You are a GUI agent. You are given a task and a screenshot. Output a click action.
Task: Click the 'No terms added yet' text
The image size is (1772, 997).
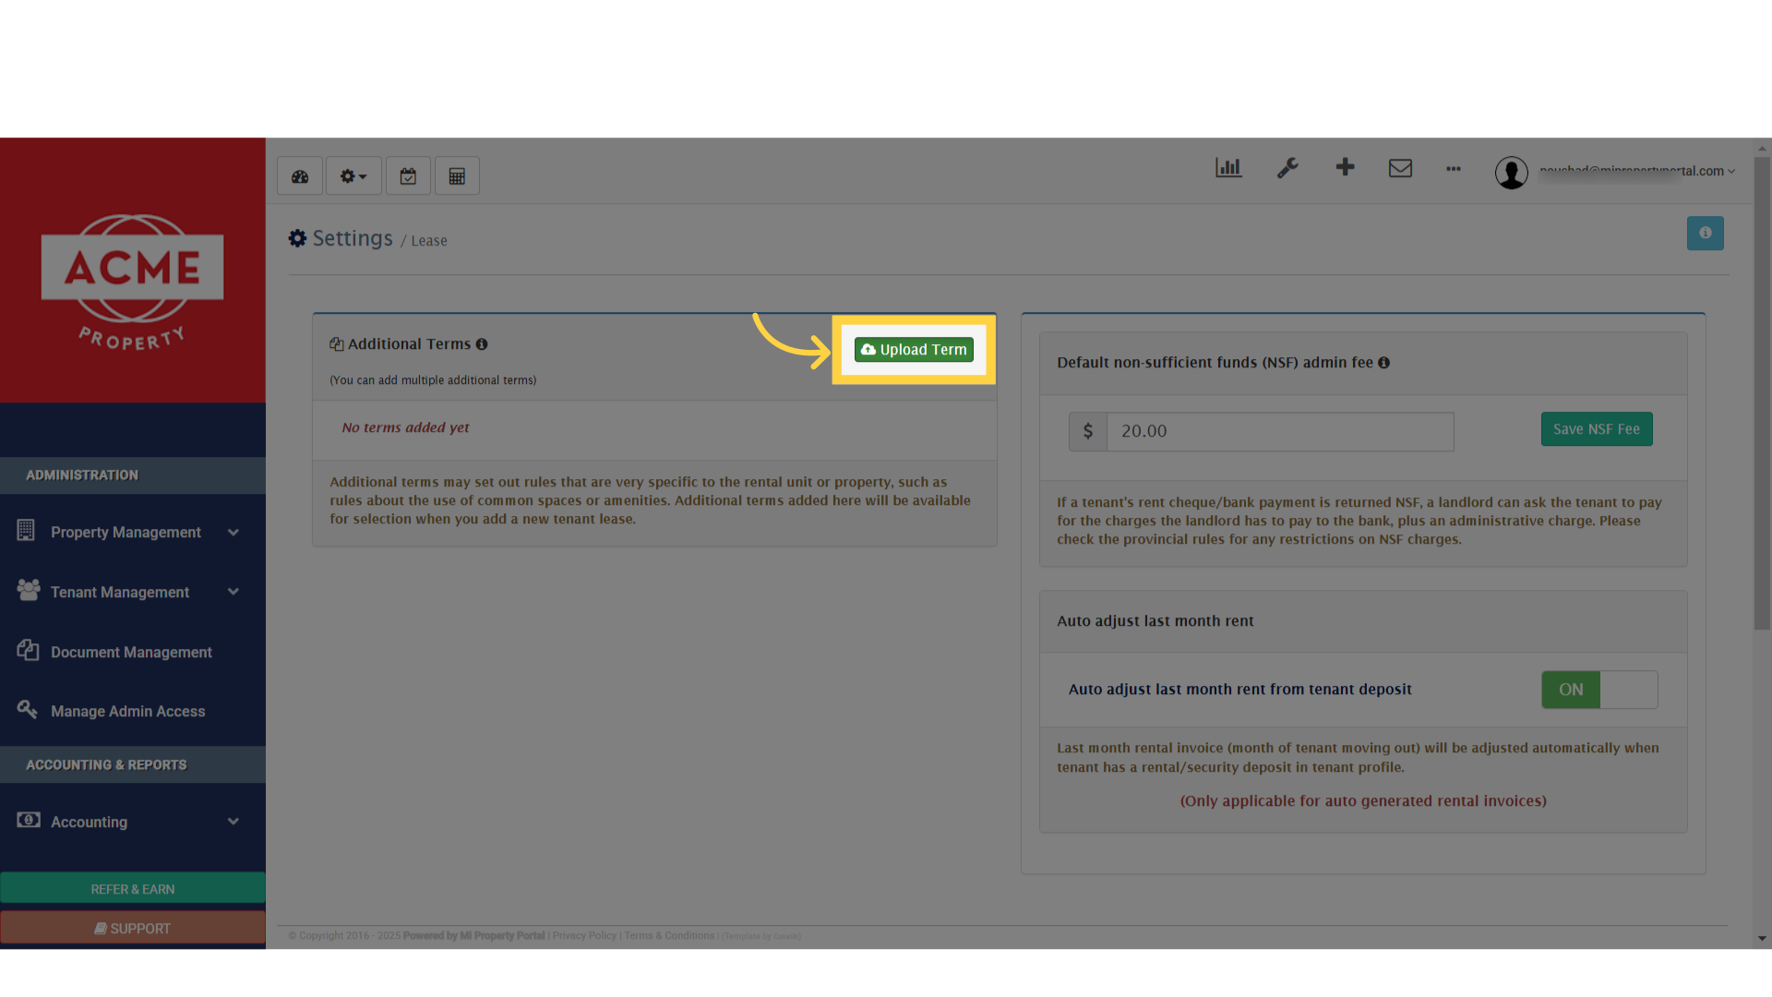(x=405, y=427)
